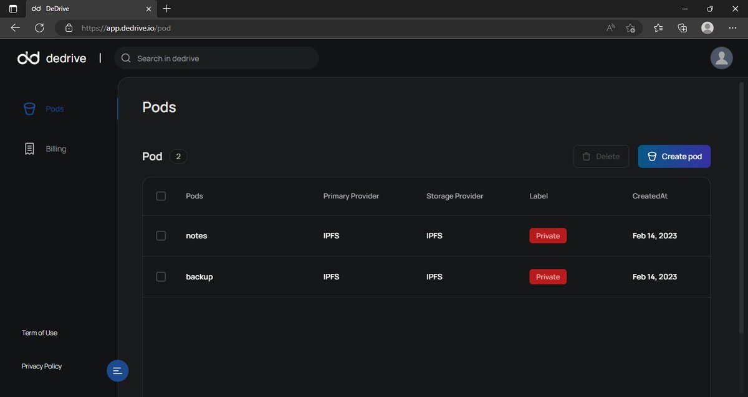The width and height of the screenshot is (748, 397).
Task: Click the search magnifier icon
Action: [x=126, y=58]
